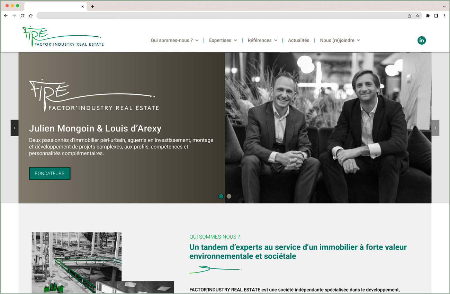Select the second carousel dot

point(229,196)
